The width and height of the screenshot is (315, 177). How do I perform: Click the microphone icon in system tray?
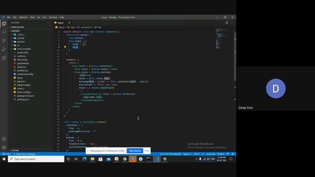click(200, 159)
